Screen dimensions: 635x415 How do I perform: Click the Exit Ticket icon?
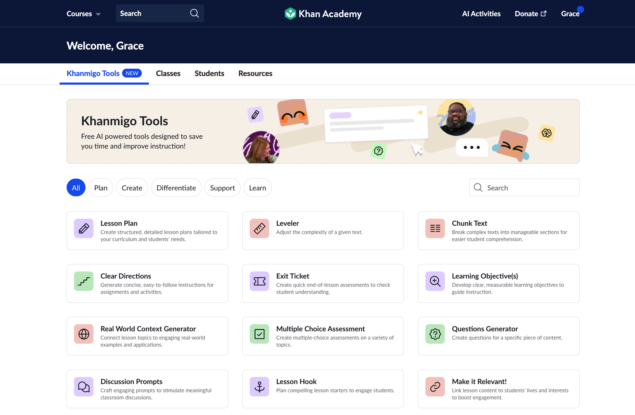pos(259,281)
